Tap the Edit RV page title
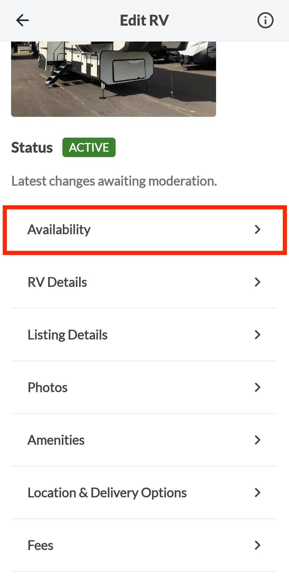 point(144,21)
